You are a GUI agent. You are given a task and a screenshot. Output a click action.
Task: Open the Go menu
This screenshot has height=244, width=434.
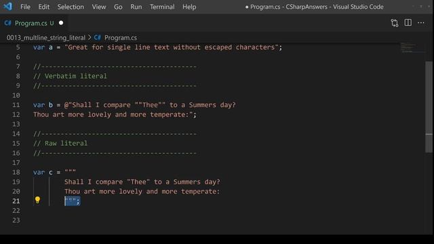tap(118, 7)
